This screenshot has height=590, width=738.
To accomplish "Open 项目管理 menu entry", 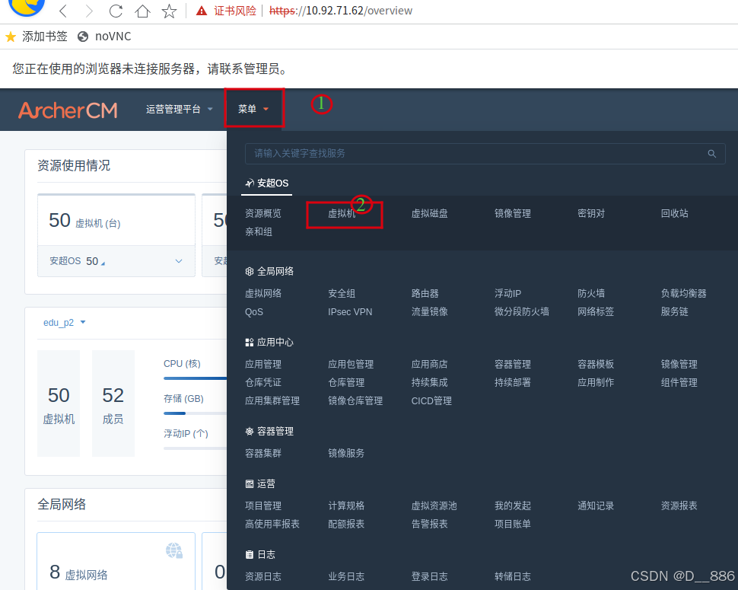I will pyautogui.click(x=263, y=505).
